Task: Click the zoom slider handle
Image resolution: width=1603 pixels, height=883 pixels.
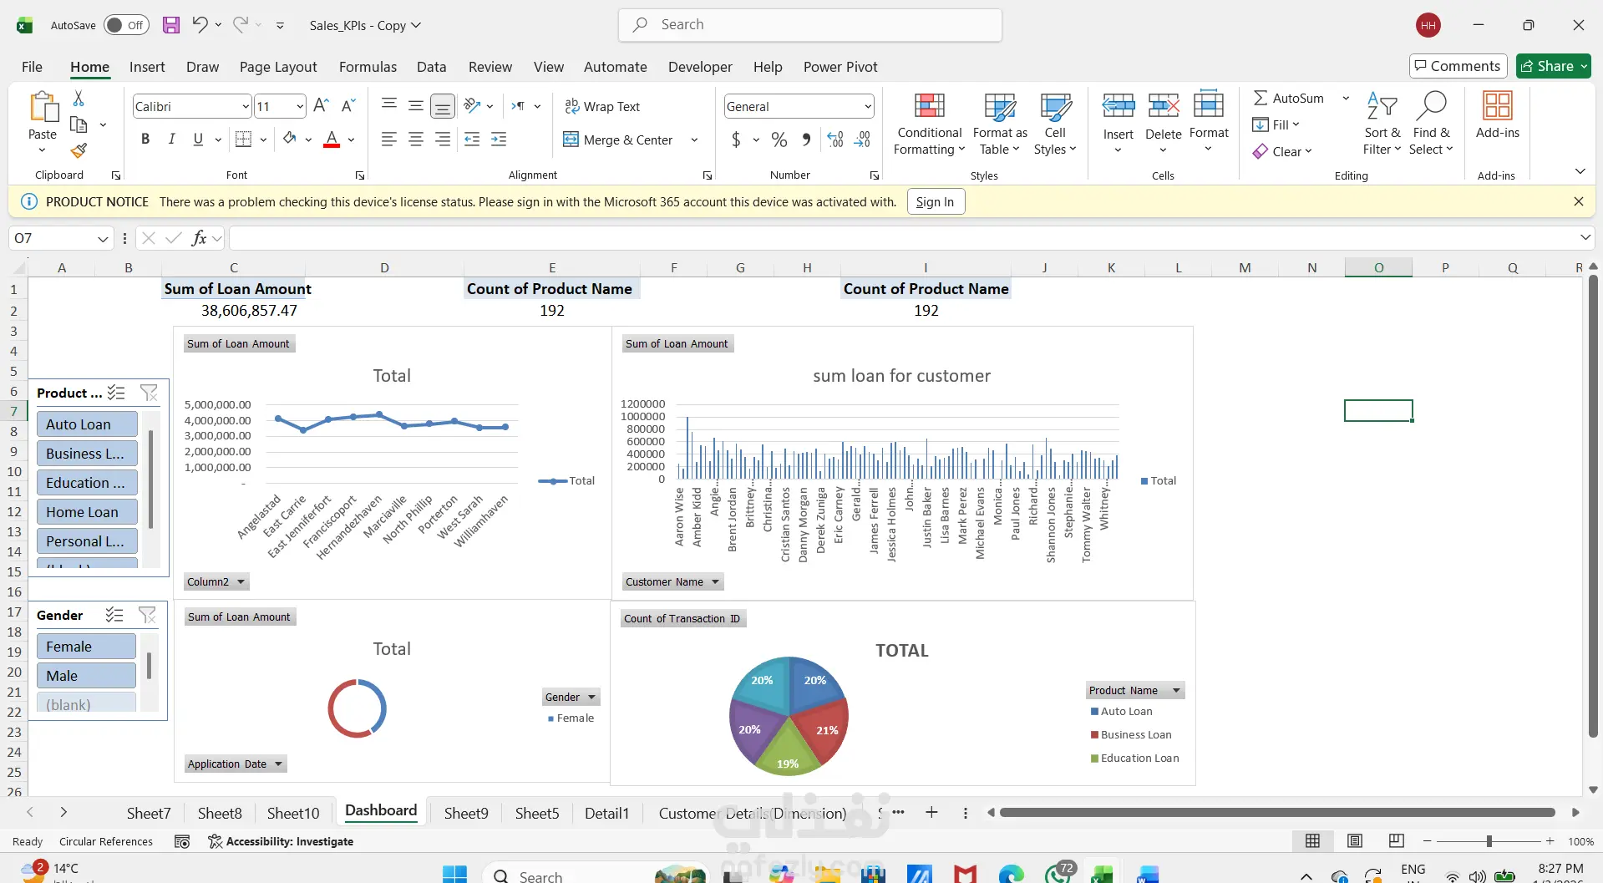Action: (1489, 841)
